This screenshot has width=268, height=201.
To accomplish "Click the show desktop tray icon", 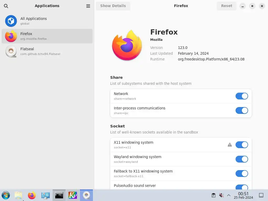I will pos(261,195).
